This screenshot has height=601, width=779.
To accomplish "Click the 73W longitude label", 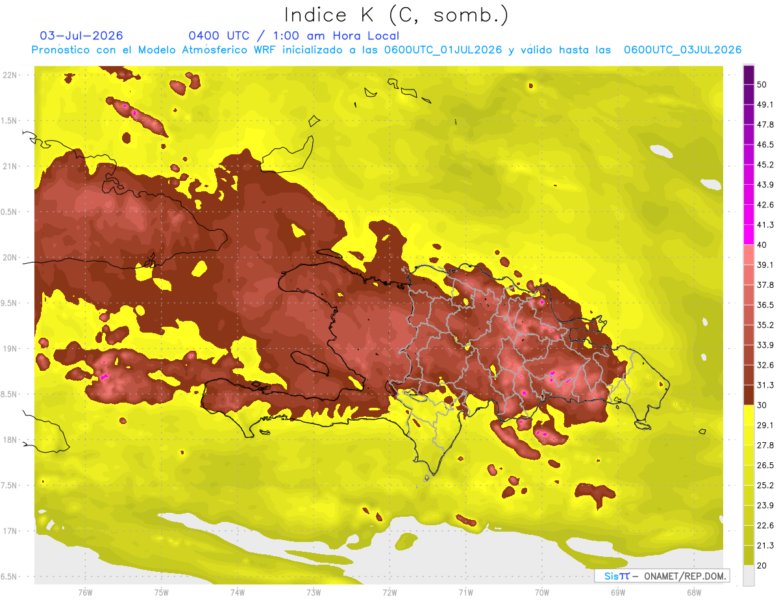I will (314, 592).
